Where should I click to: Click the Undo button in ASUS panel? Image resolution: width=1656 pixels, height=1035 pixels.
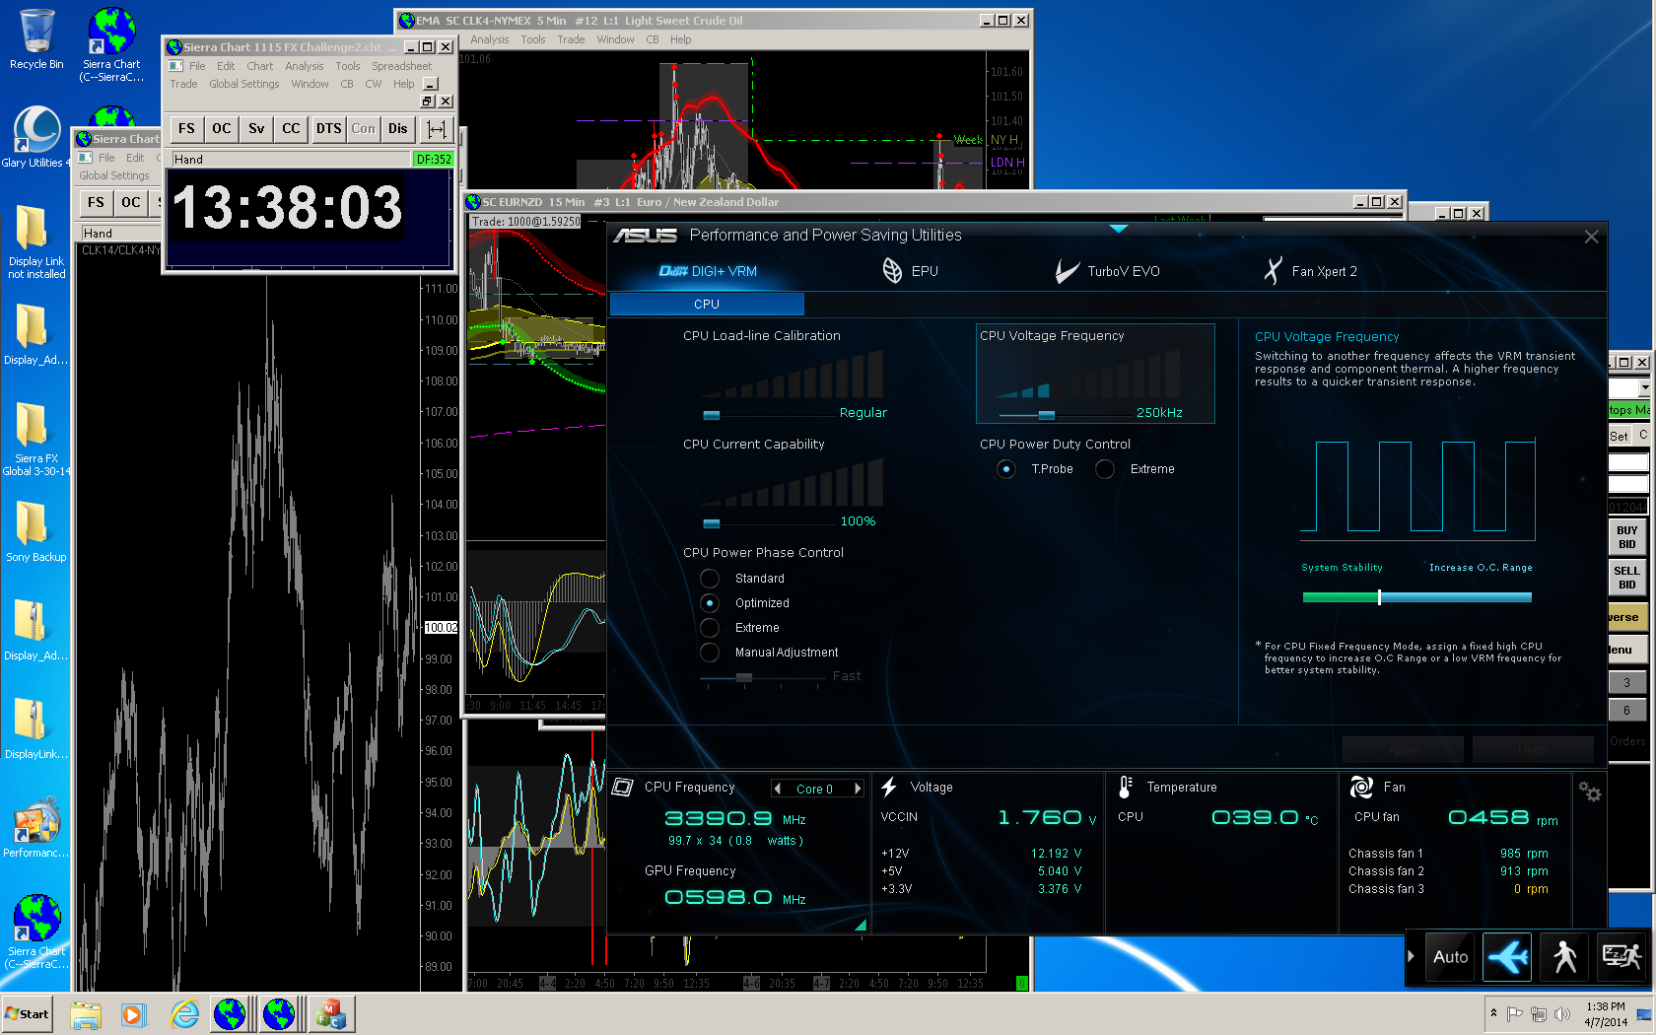pyautogui.click(x=1533, y=750)
